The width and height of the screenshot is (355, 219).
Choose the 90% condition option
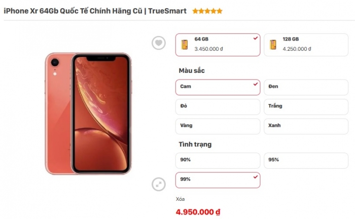click(218, 161)
